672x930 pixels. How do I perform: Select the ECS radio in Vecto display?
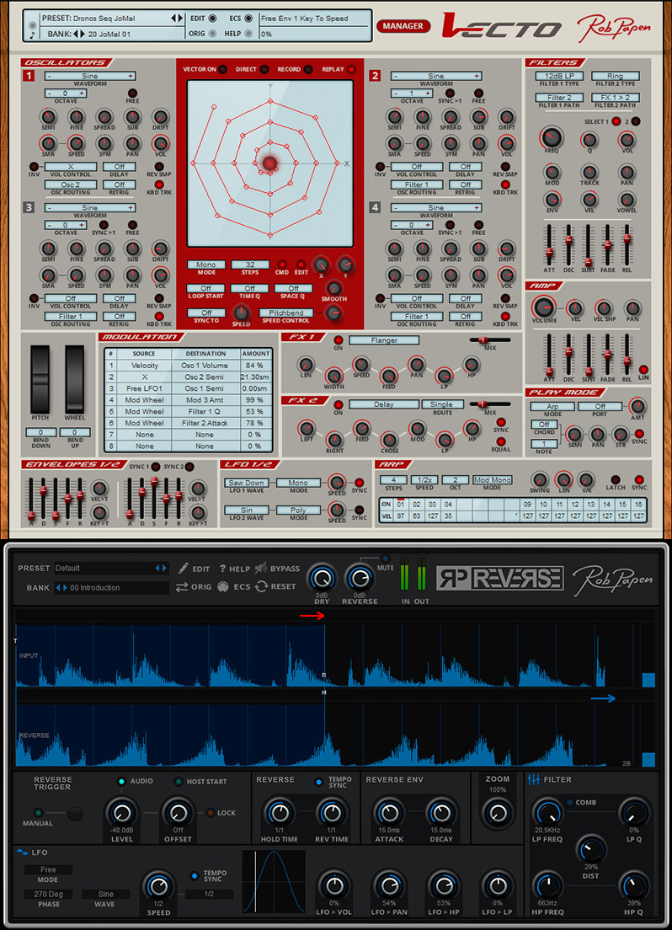pyautogui.click(x=248, y=19)
